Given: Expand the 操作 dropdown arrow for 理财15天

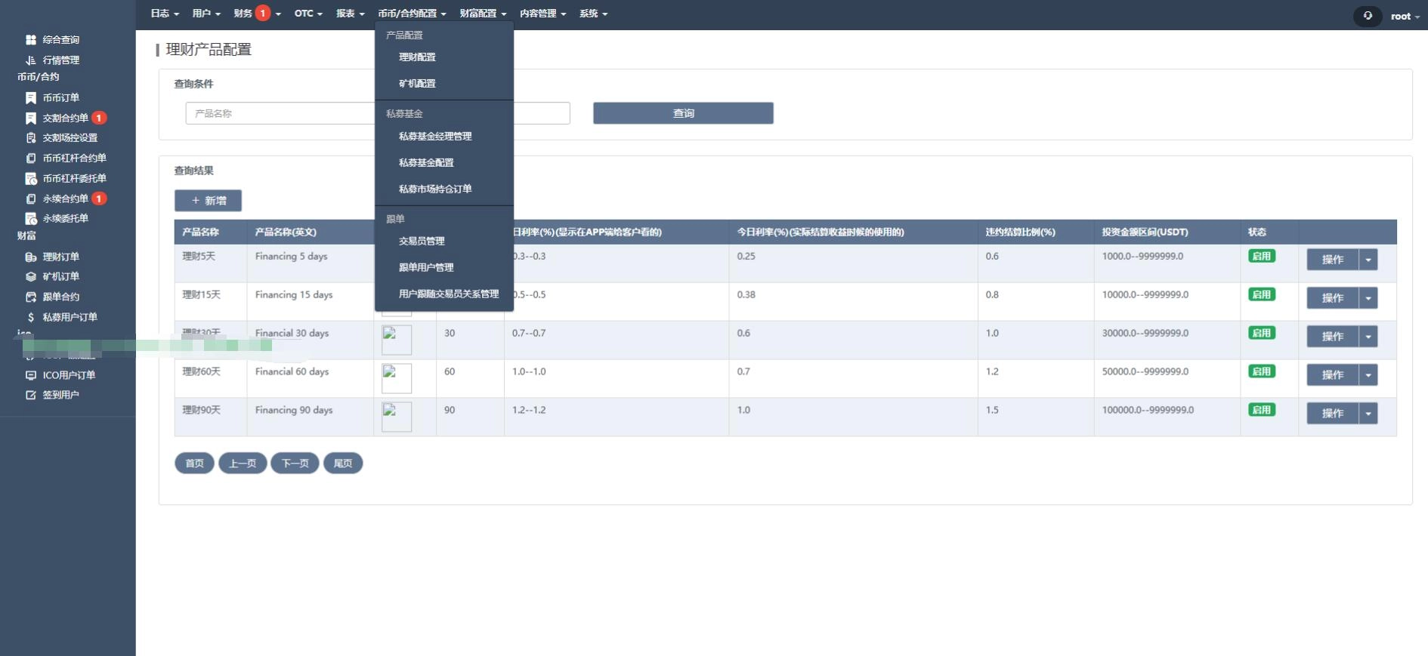Looking at the screenshot, I should (x=1368, y=298).
